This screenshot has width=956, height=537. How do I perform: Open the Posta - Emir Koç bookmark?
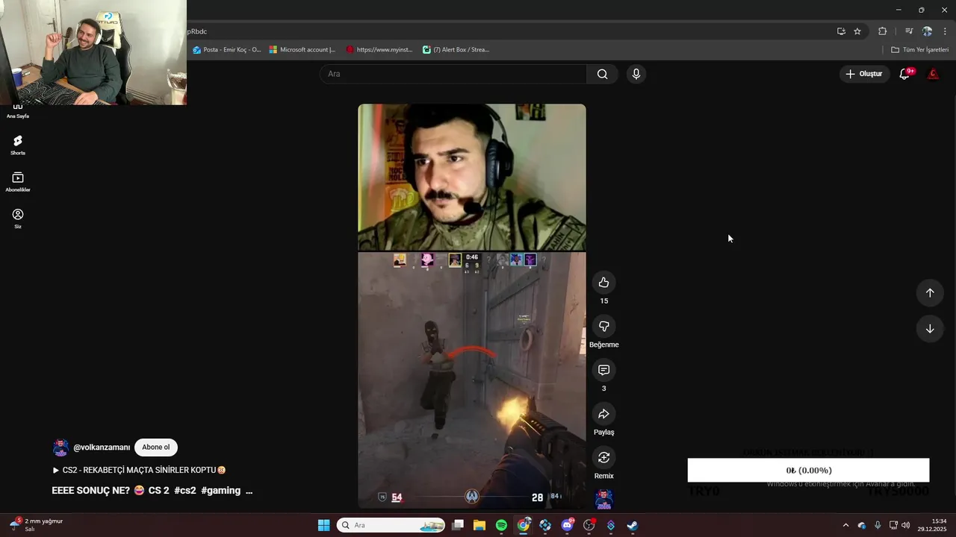tap(226, 50)
